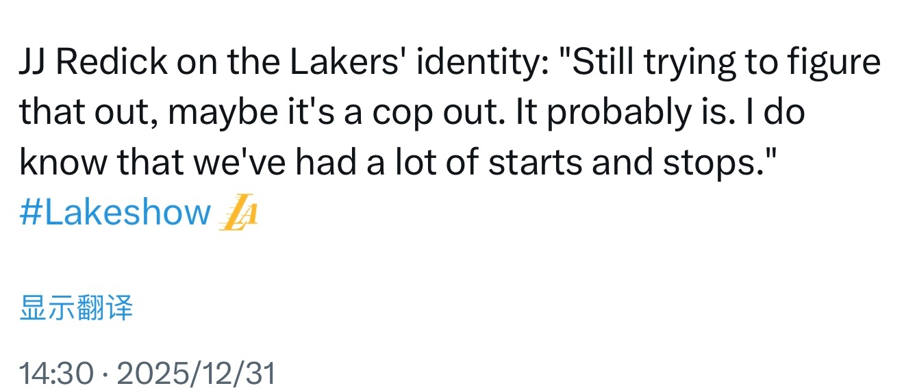The height and width of the screenshot is (388, 904).
Task: Open the #Lakeshow hashtag link
Action: click(x=115, y=213)
